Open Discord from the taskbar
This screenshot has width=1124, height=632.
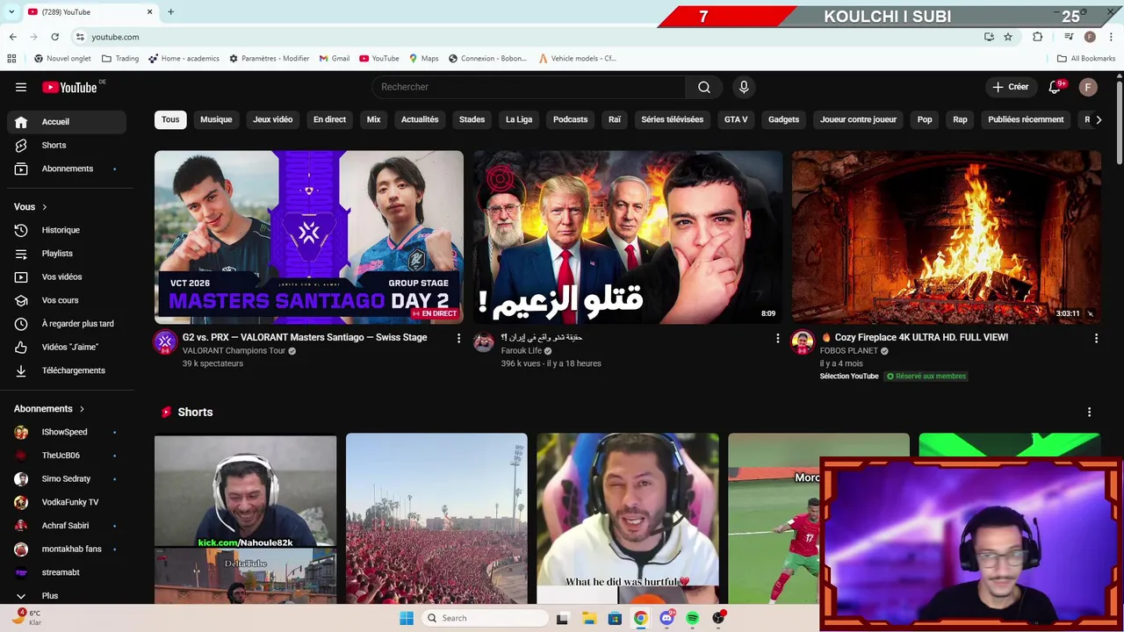pos(667,618)
